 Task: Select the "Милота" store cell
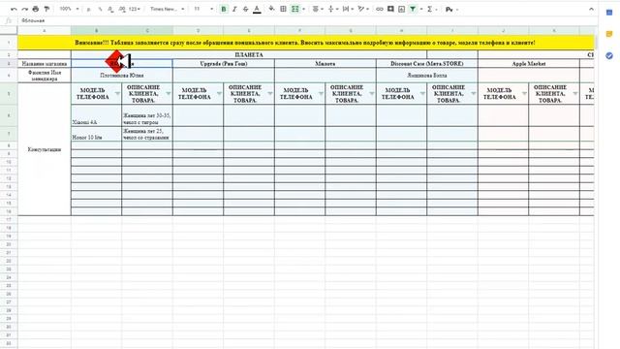point(325,63)
